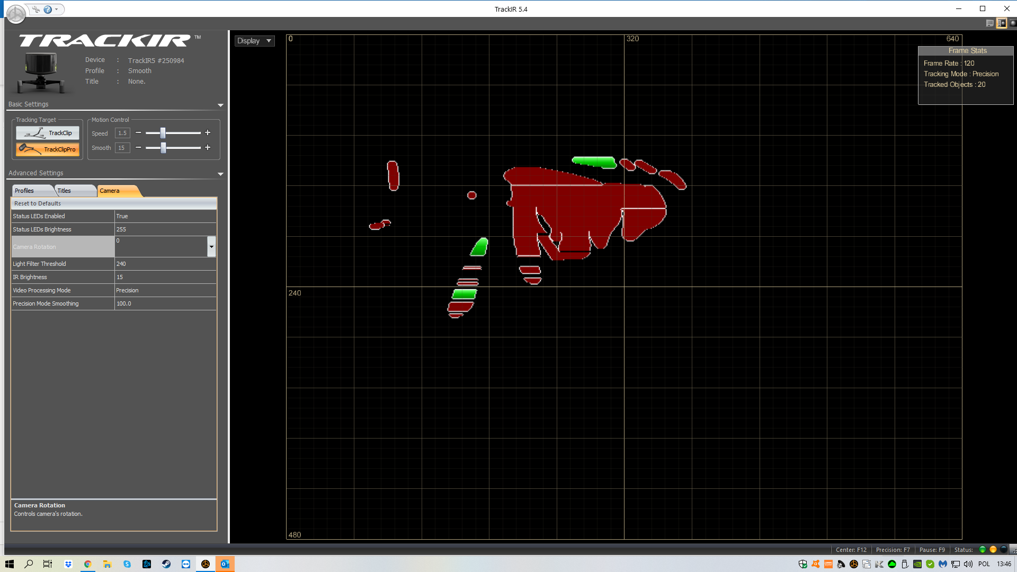Open Windows search from taskbar
Screen dimensions: 1017x572
coord(29,564)
